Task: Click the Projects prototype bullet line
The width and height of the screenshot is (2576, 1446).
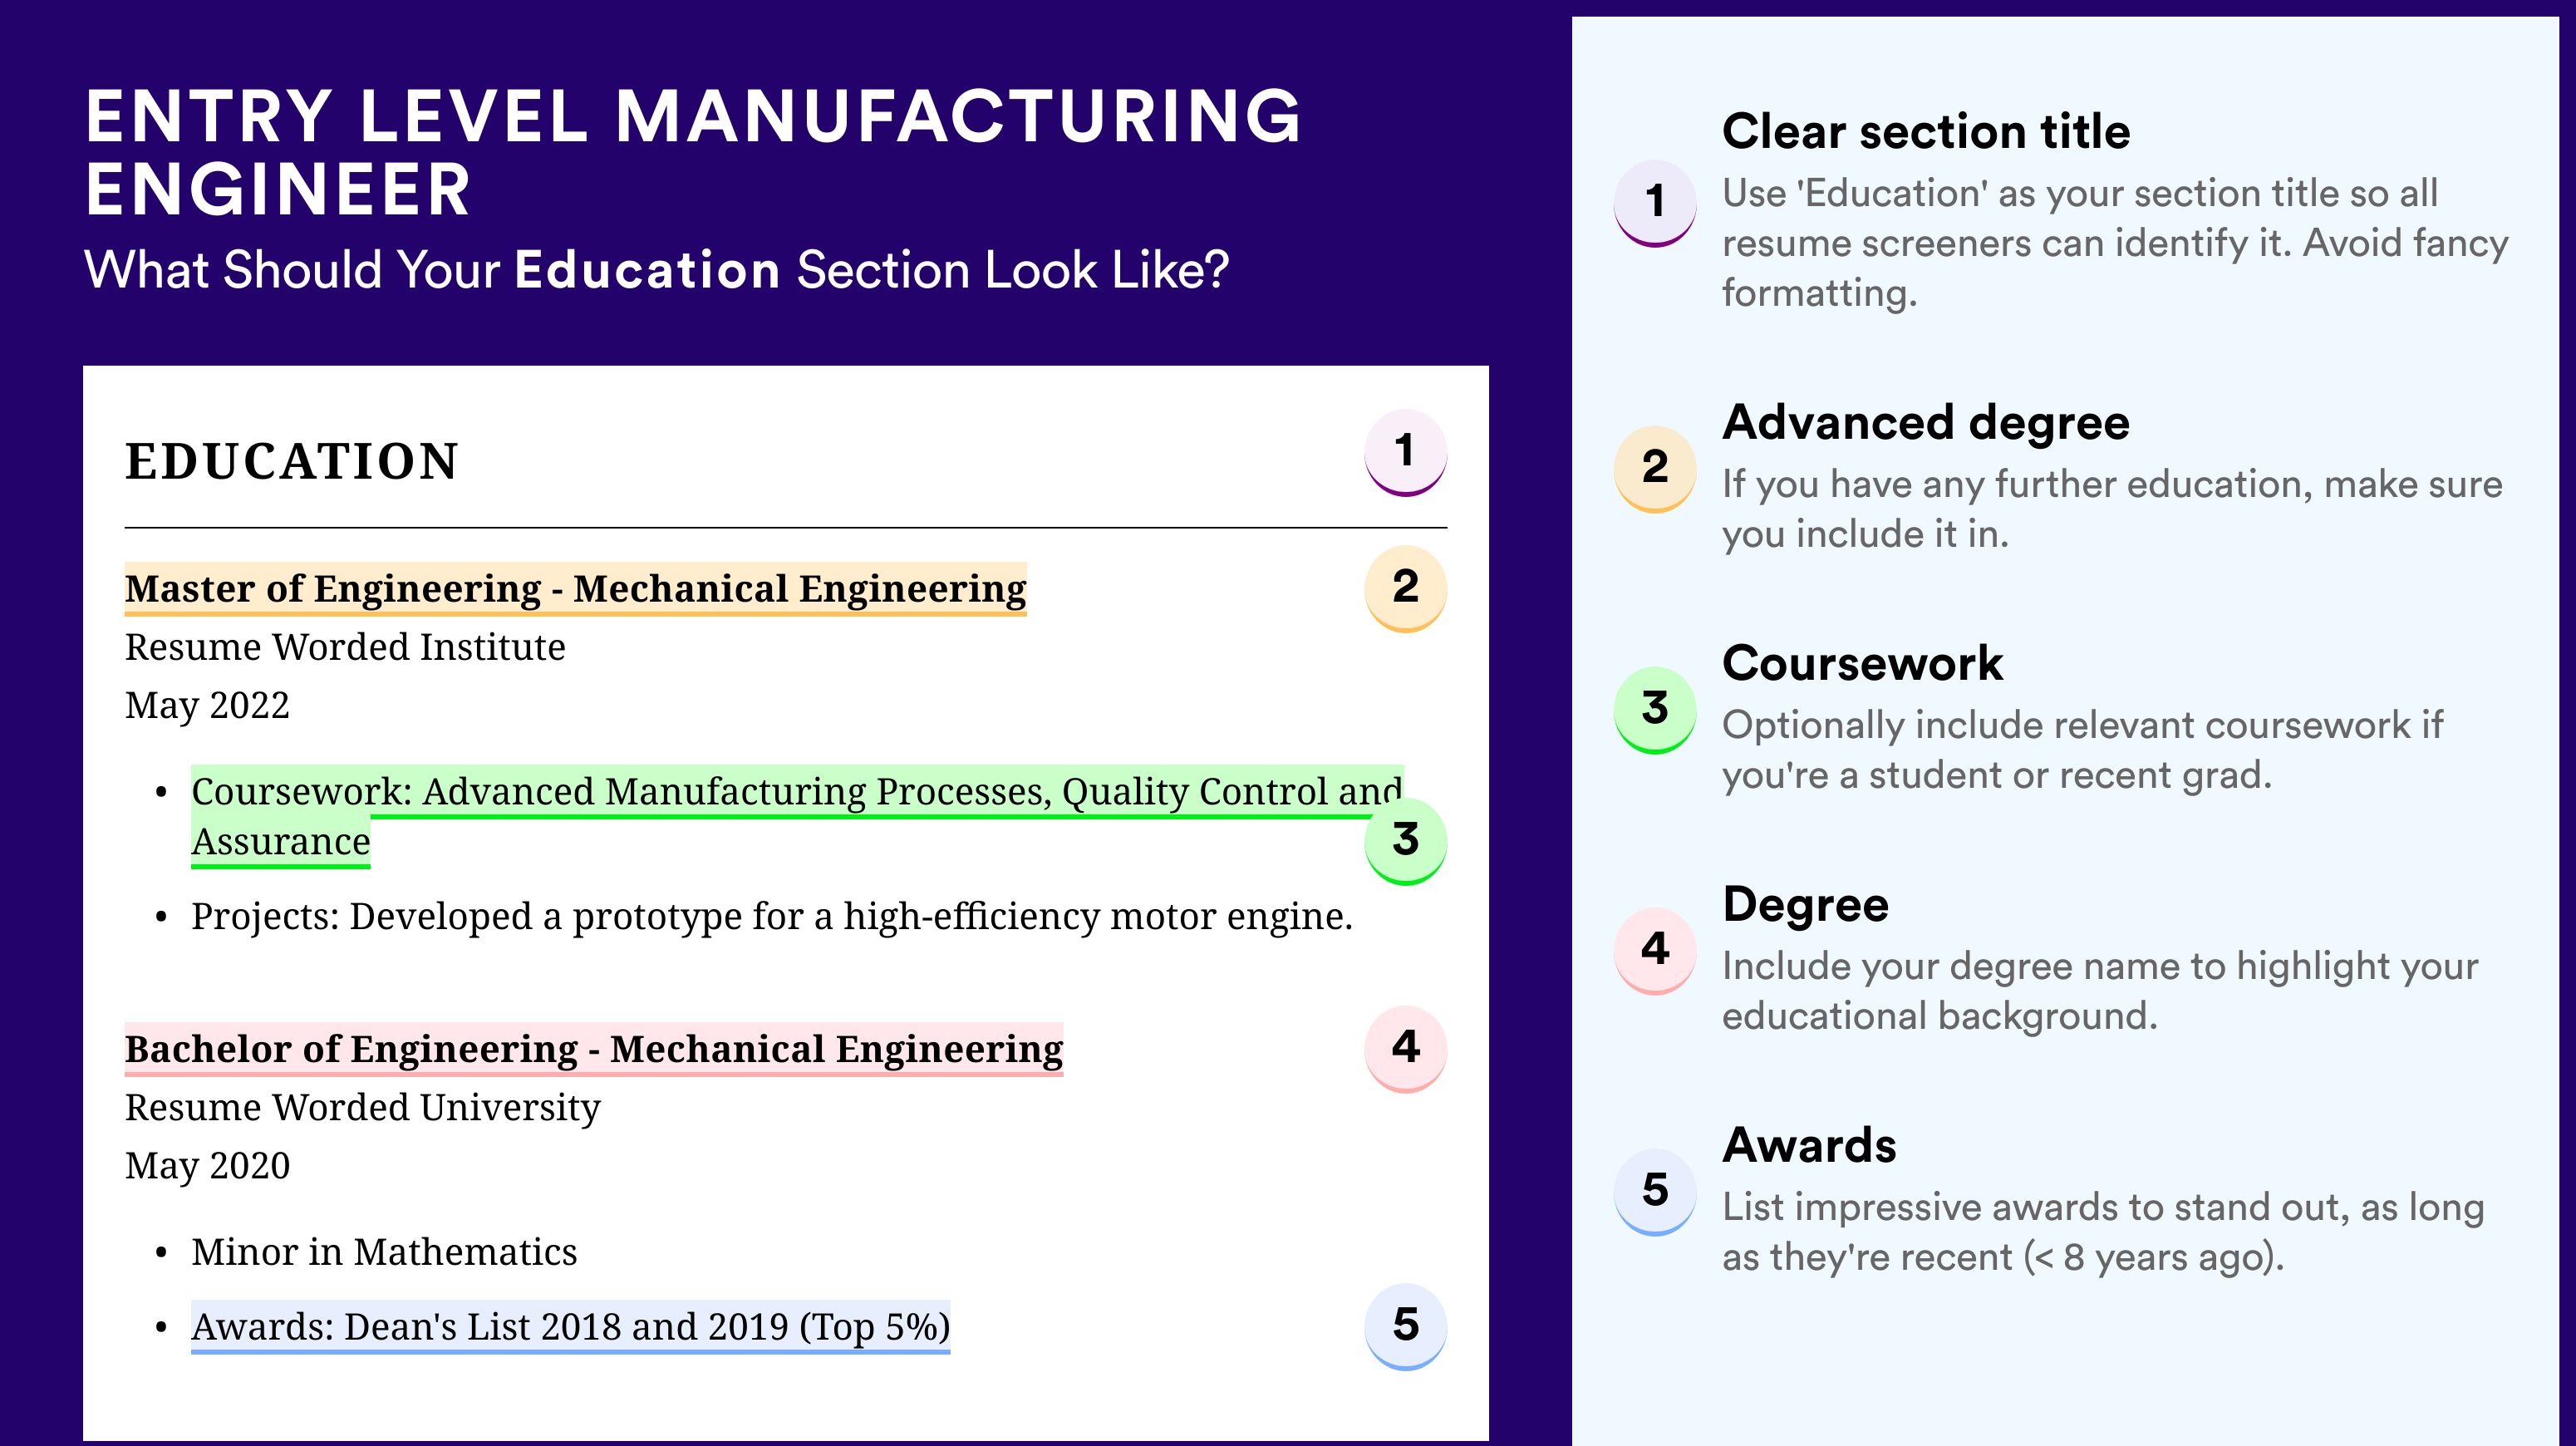Action: pos(772,916)
